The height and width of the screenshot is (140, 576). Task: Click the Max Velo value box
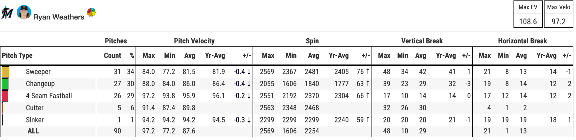558,21
